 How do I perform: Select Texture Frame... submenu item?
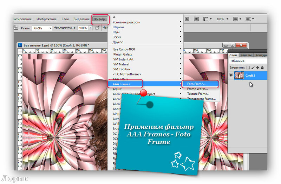pos(201,94)
